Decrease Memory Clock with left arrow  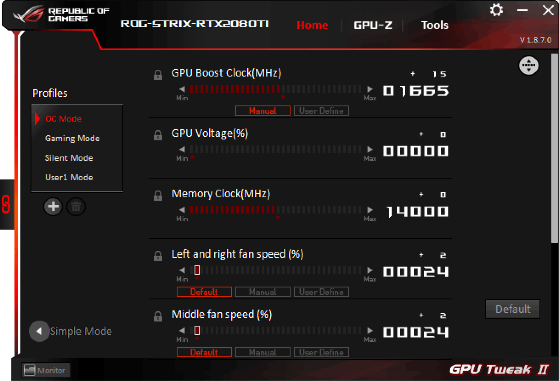click(182, 210)
